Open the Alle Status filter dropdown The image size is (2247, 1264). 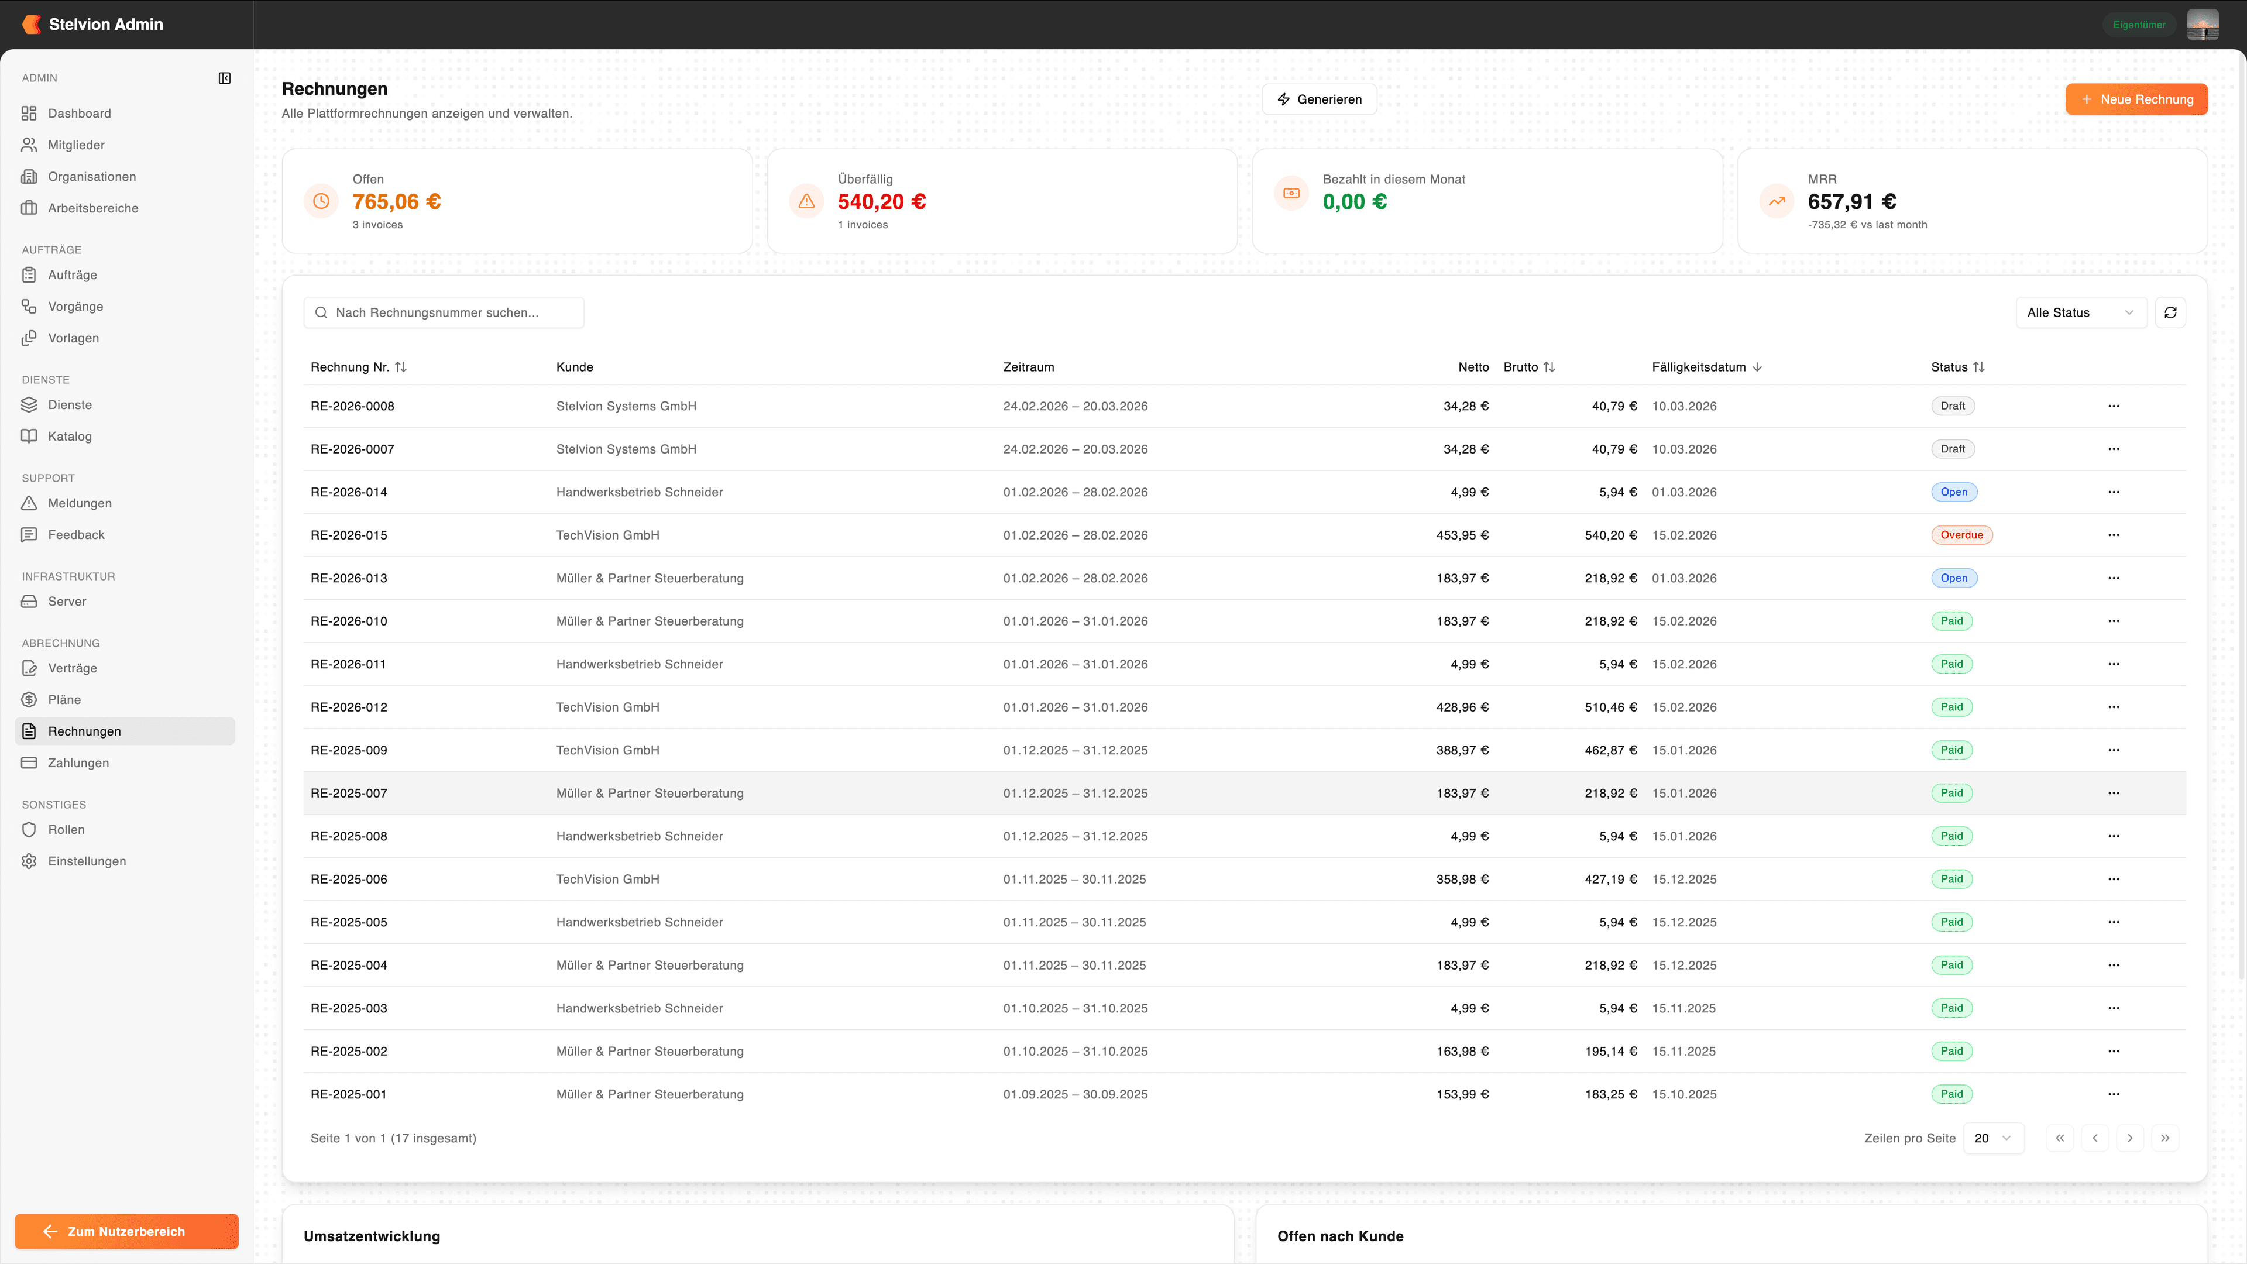(x=2080, y=312)
